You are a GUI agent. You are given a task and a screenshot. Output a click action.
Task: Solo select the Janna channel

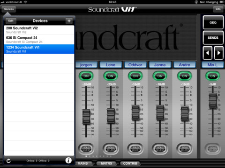[160, 149]
